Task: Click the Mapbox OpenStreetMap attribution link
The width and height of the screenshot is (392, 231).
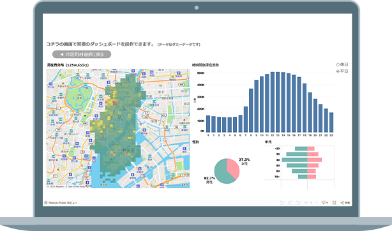Action: coord(66,186)
